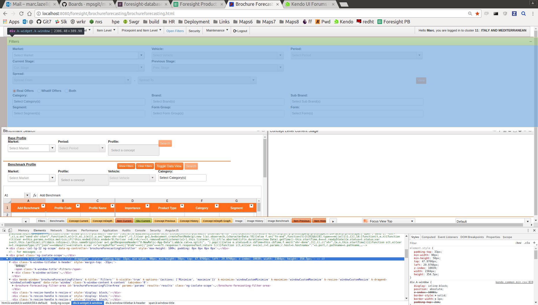
Task: Open the Git7 GitHub bookmark
Action: (x=44, y=22)
